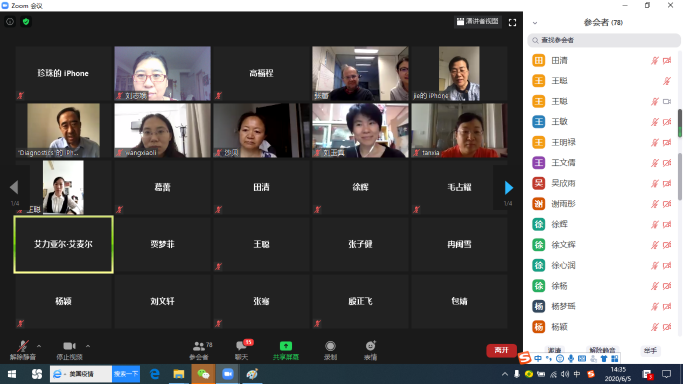Enter full screen mode
Screen dimensions: 683x384
[512, 22]
